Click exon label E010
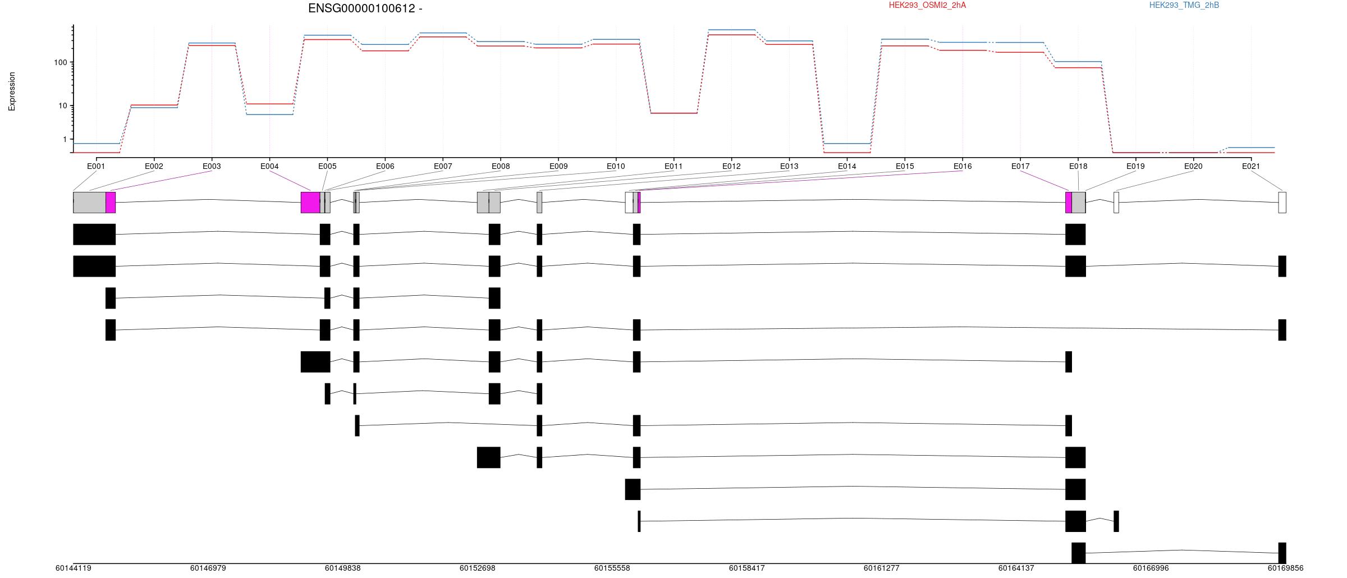Image resolution: width=1347 pixels, height=578 pixels. tap(616, 166)
